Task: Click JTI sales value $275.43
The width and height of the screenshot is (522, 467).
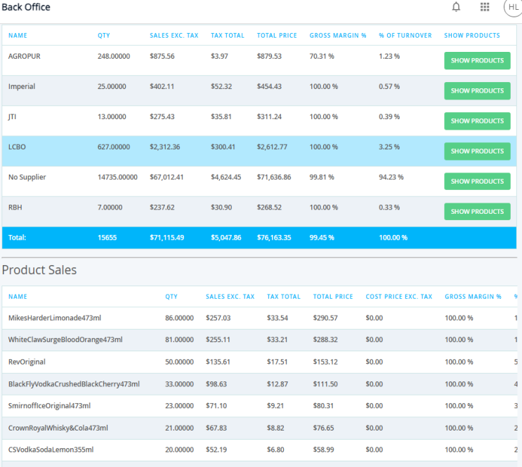Action: click(x=162, y=116)
